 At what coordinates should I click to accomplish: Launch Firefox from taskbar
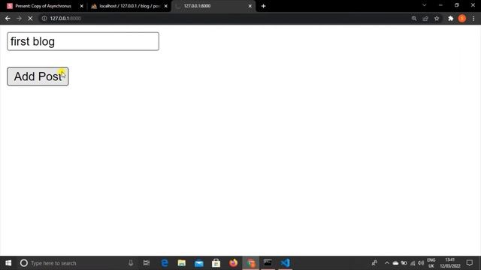pos(233,263)
